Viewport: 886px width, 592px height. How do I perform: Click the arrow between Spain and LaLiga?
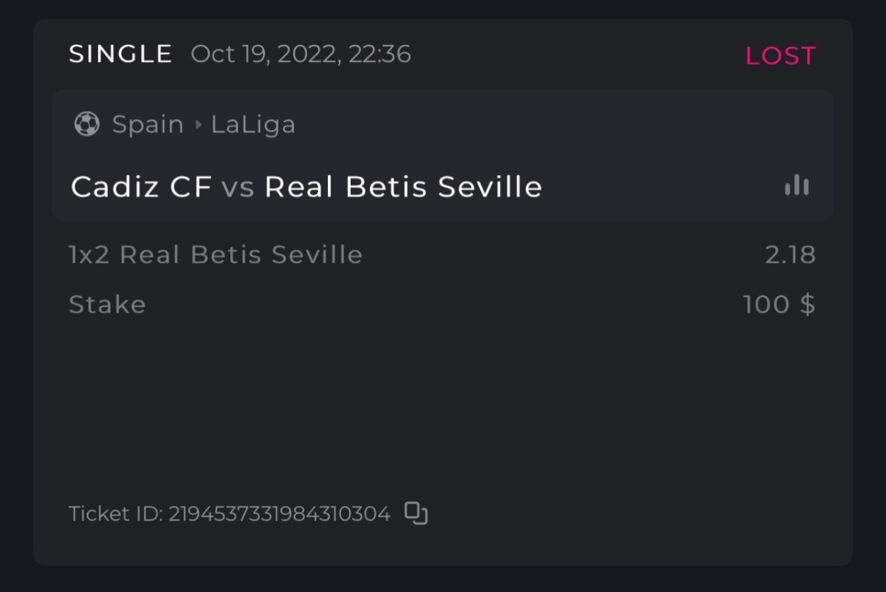[198, 125]
